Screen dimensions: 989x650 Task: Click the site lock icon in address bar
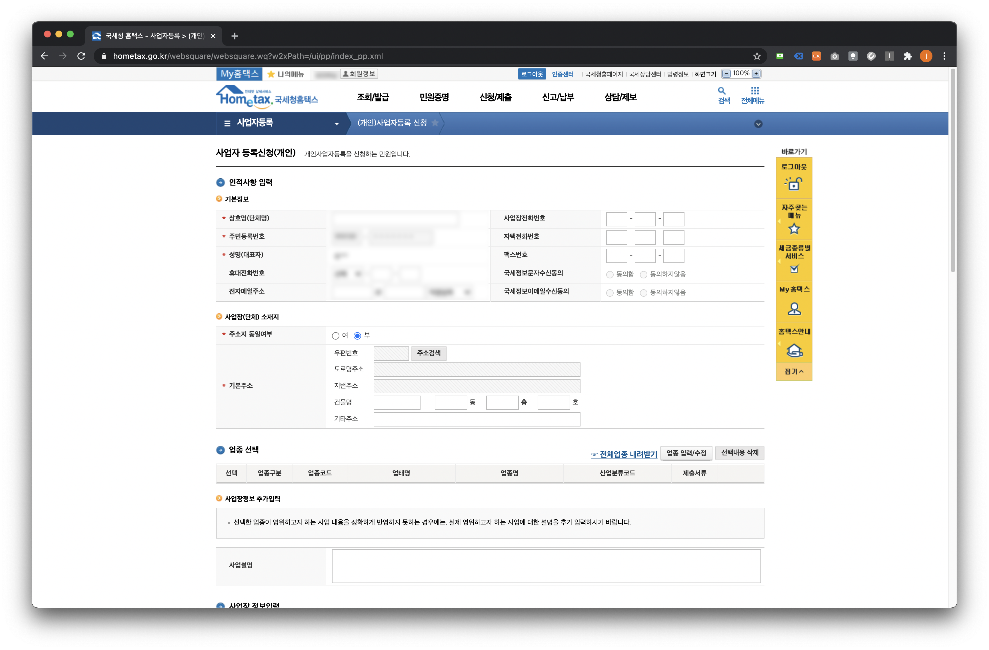tap(103, 56)
